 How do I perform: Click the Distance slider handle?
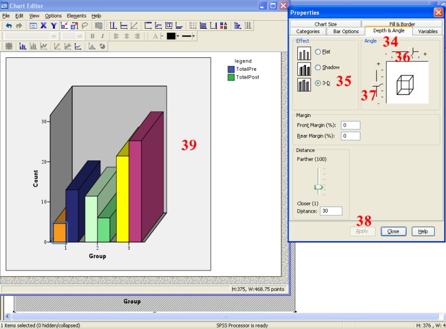[319, 187]
